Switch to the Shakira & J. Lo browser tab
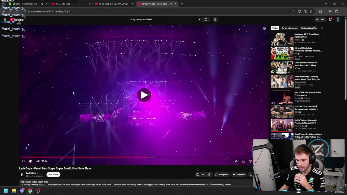This screenshot has height=195, width=347. tap(113, 4)
